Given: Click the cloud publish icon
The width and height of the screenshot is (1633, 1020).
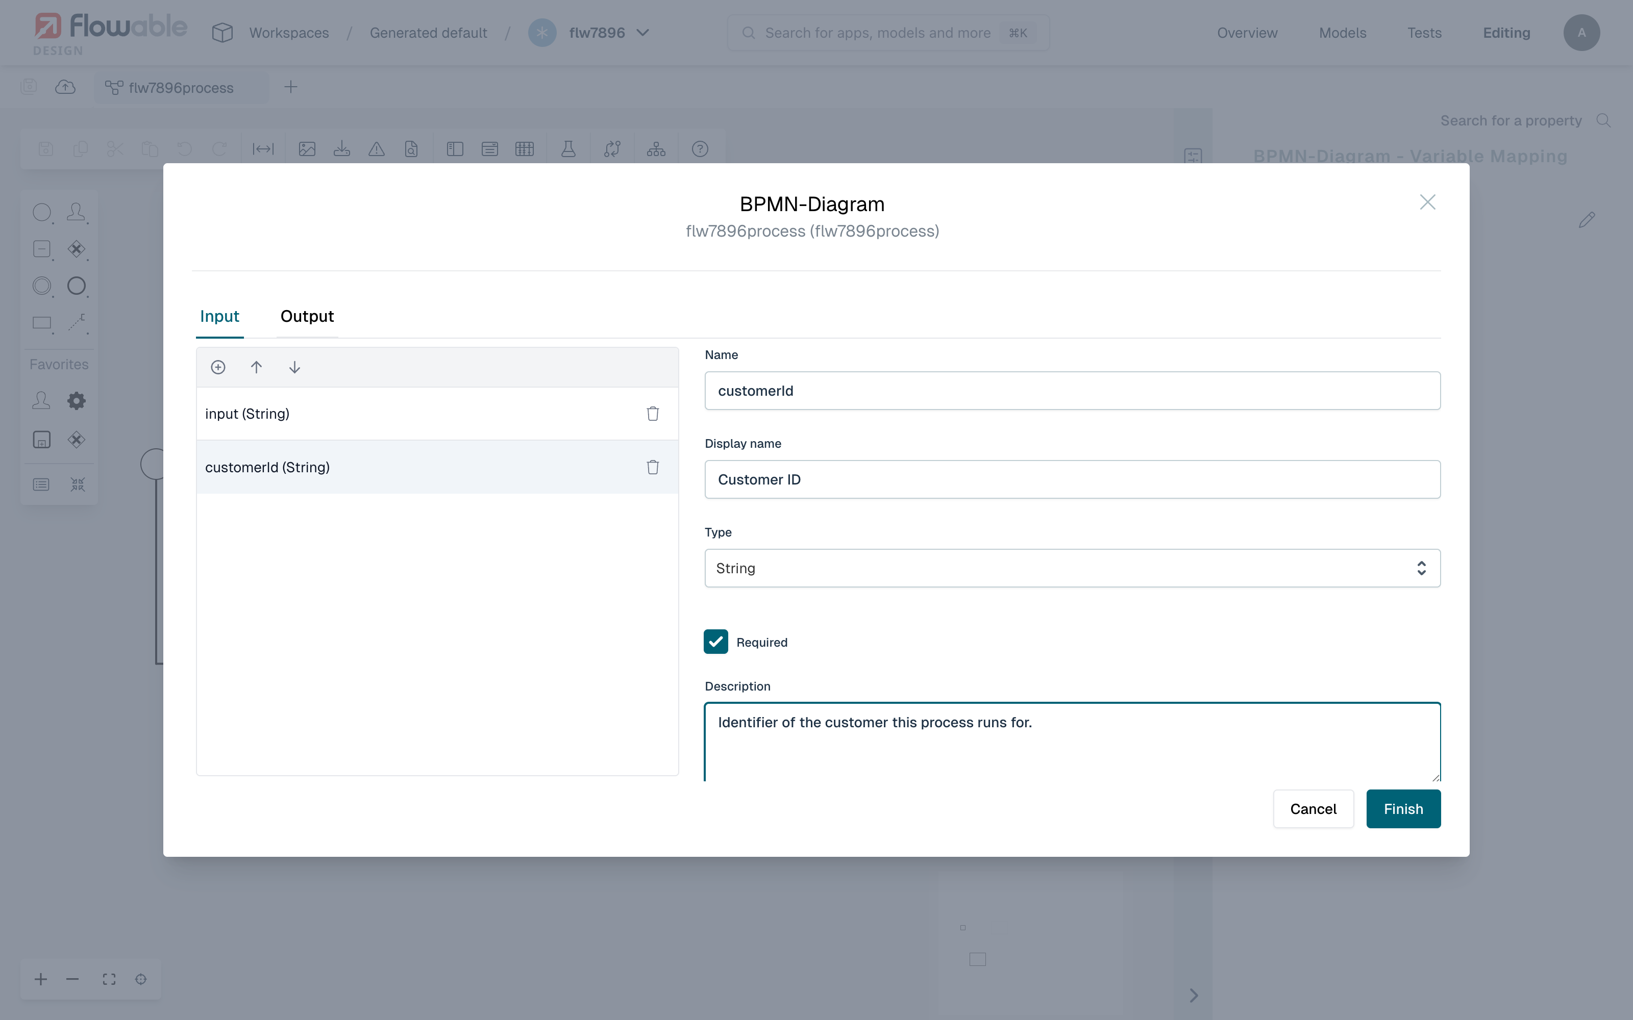Looking at the screenshot, I should click(x=65, y=86).
